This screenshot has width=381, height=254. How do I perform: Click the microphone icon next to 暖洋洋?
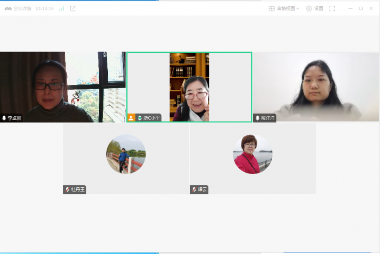tap(257, 118)
